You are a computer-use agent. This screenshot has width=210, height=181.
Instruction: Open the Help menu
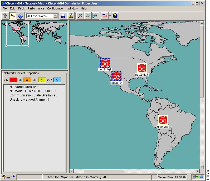84,8
